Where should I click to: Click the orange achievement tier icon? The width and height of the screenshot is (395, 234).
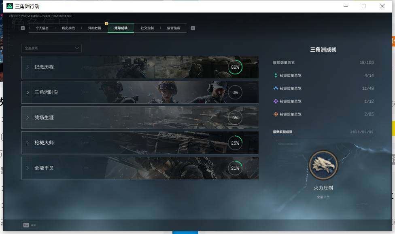pos(276,114)
